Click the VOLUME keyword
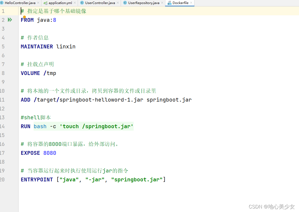Image resolution: width=299 pixels, height=212 pixels. [30, 73]
